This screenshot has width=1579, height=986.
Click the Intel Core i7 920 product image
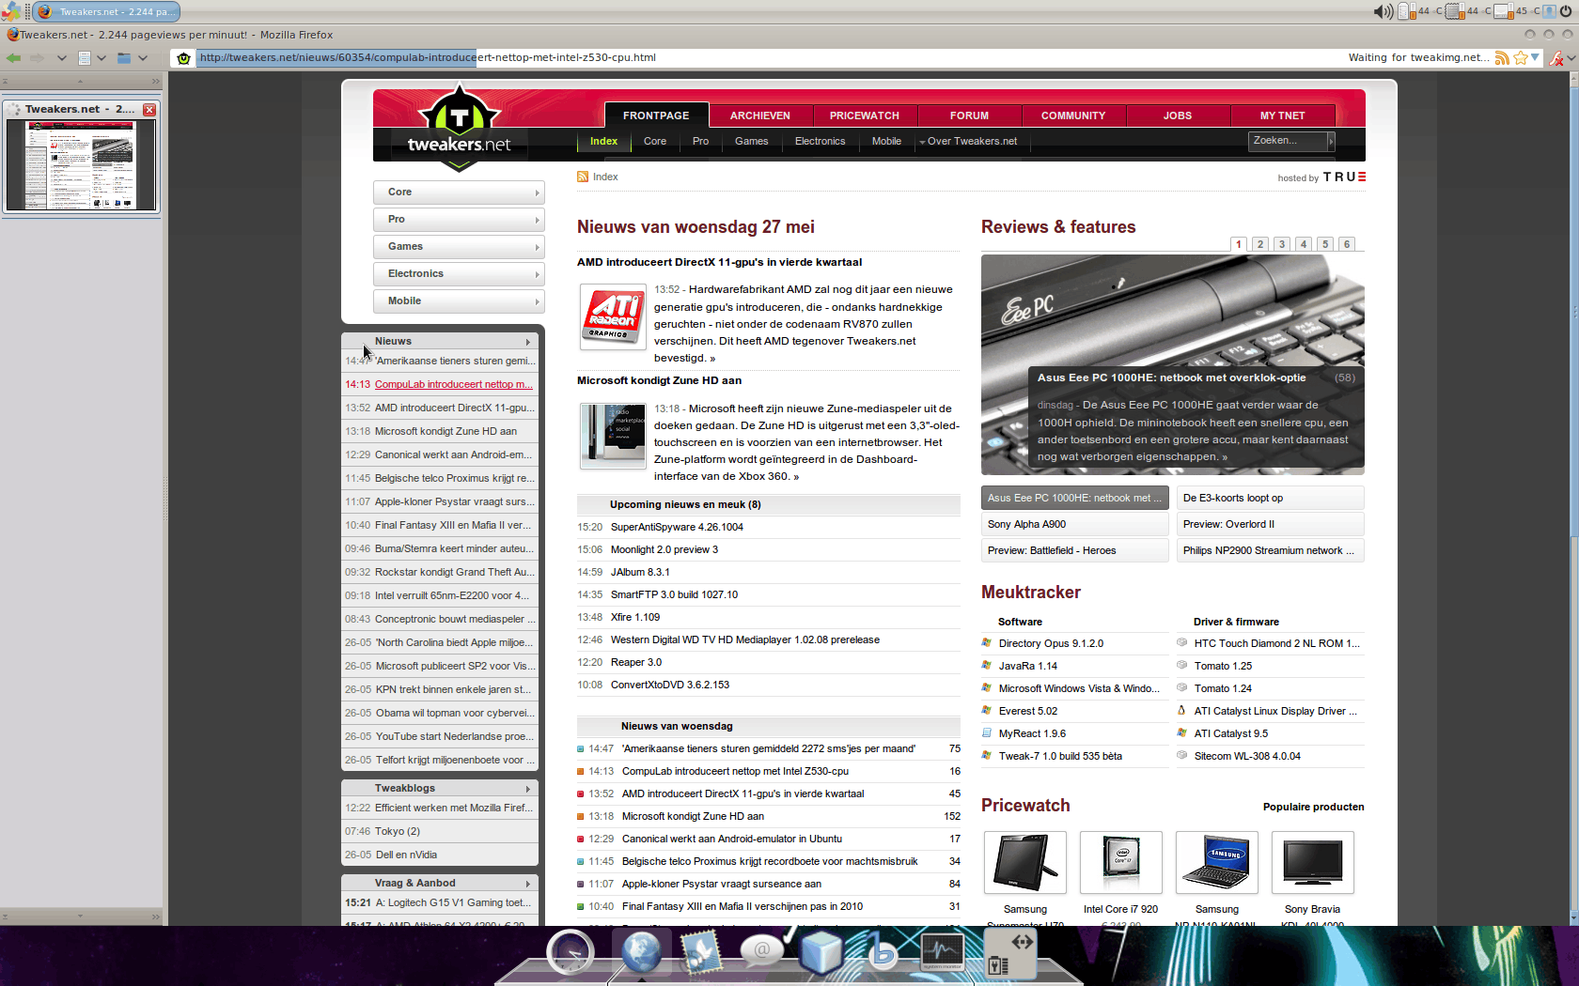1120,862
